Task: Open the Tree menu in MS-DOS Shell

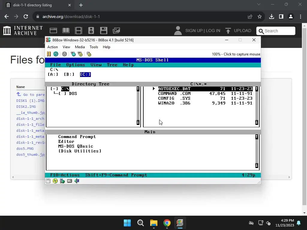Action: tap(112, 65)
